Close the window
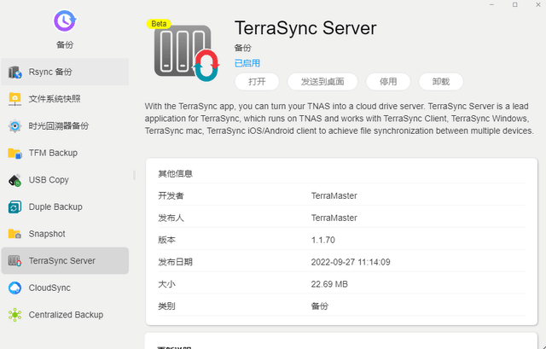 538,5
